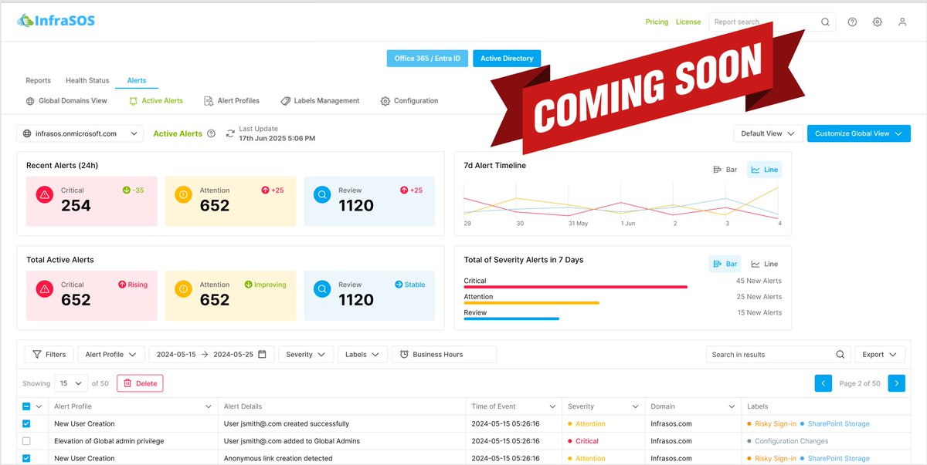Click the globe icon in the domain selector
Screen dimensions: 927x465
(x=28, y=133)
